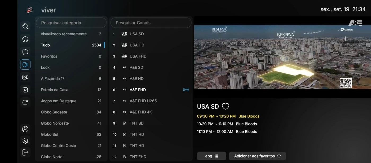This screenshot has height=163, width=371.
Task: Select Globo Centro Oeste category
Action: 71,146
